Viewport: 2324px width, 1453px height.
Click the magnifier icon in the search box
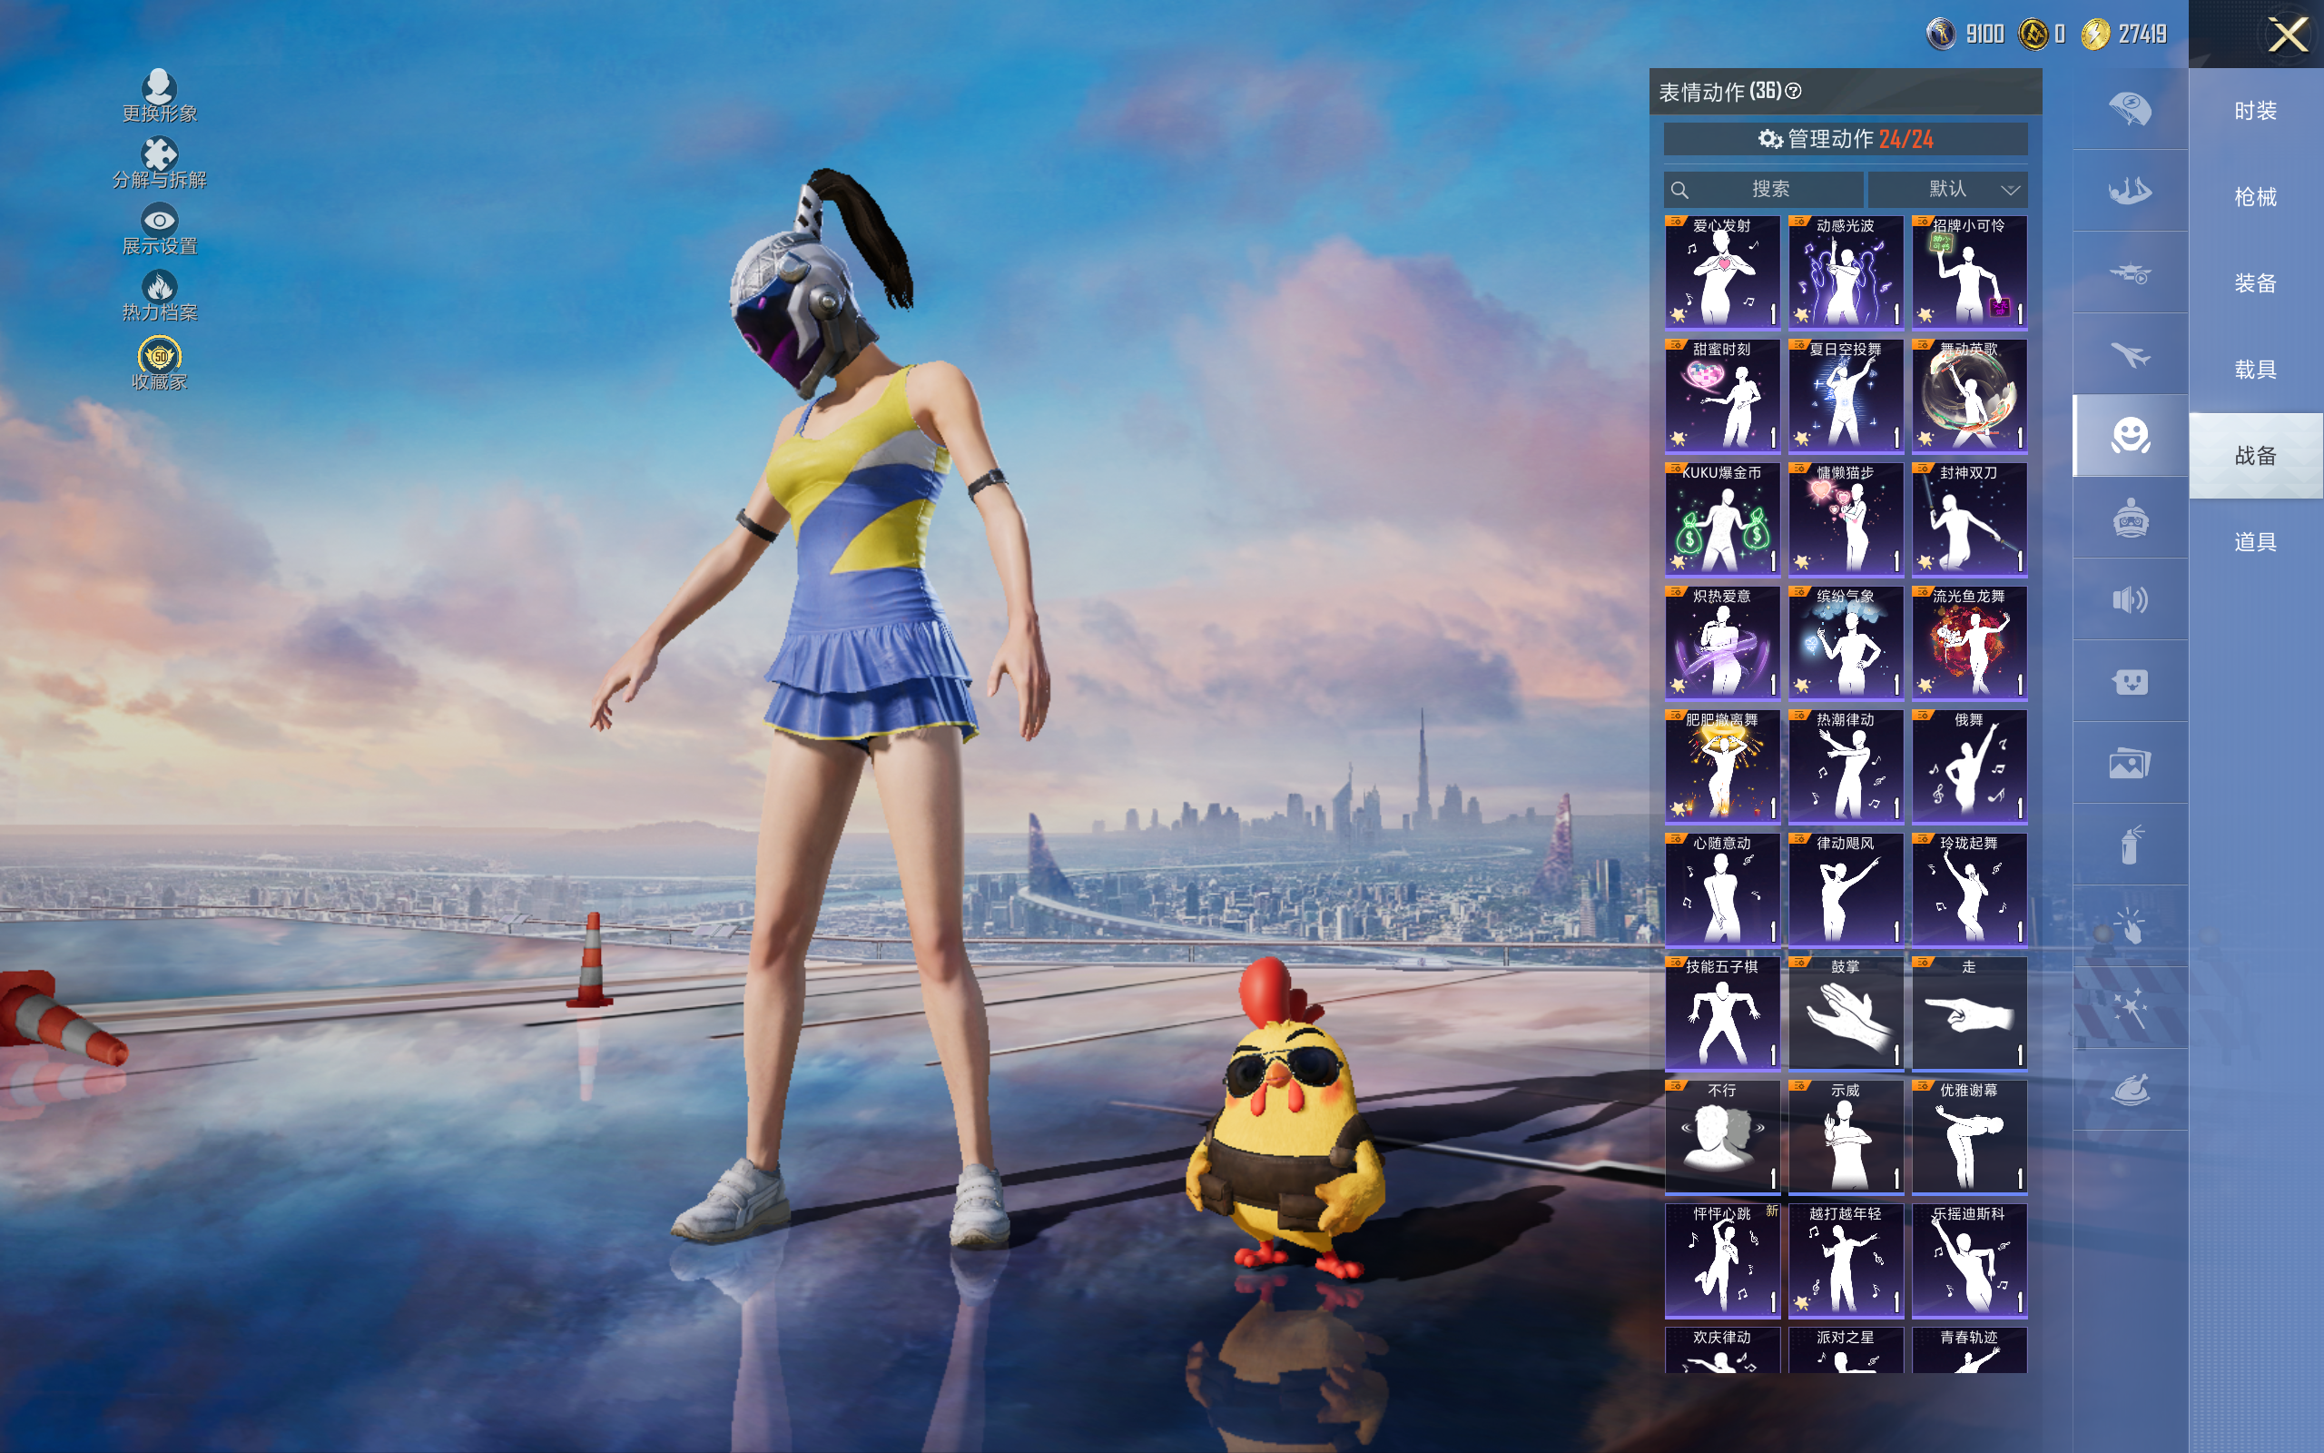(x=1679, y=189)
